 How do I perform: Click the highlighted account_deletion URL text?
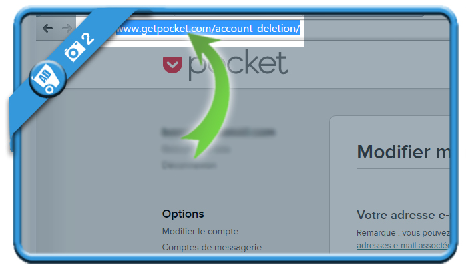208,29
